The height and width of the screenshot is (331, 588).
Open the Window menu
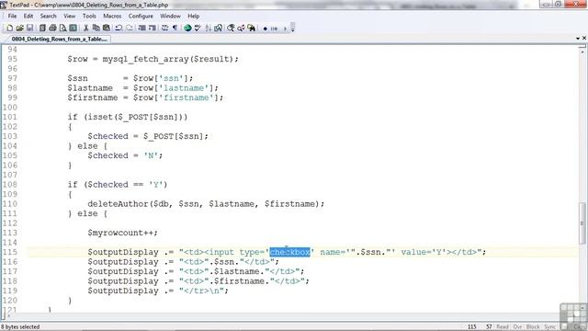click(170, 17)
